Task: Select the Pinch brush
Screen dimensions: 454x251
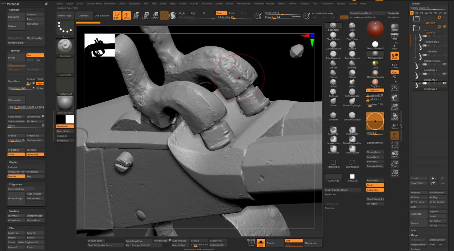Action: [333, 84]
